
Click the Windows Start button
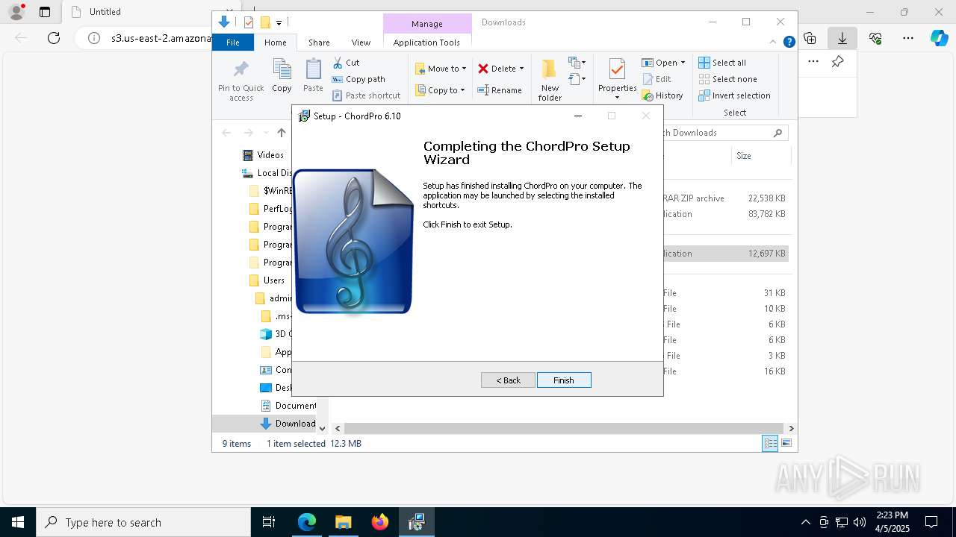(18, 522)
